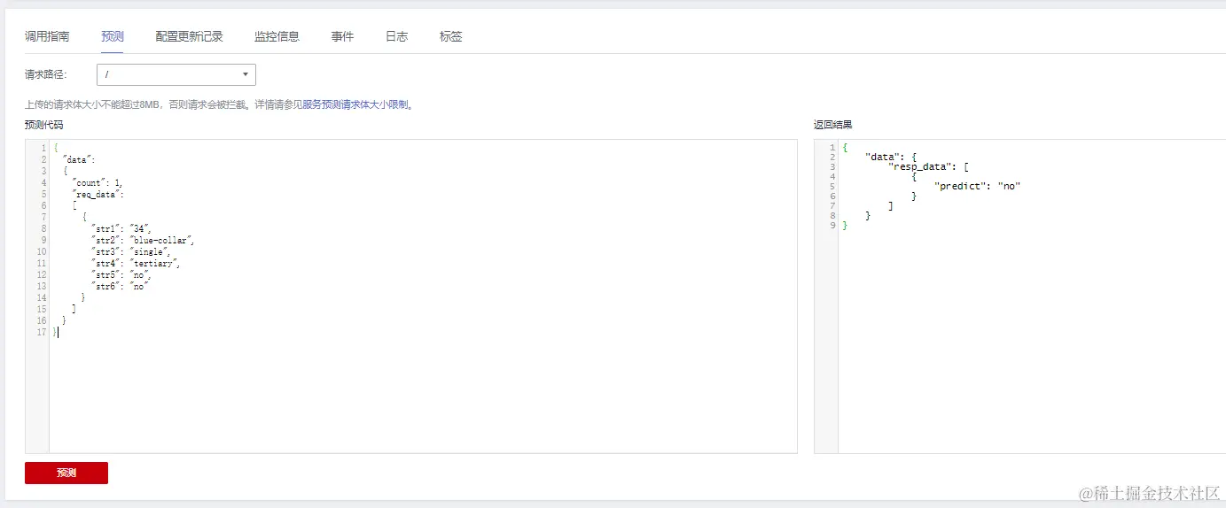Click "predict": "no" in the result
This screenshot has height=508, width=1226.
(x=978, y=186)
